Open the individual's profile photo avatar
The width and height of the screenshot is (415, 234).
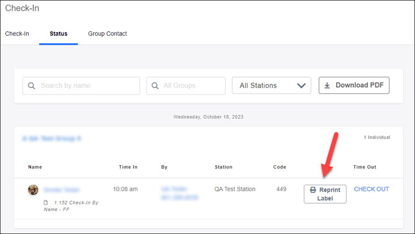(33, 190)
